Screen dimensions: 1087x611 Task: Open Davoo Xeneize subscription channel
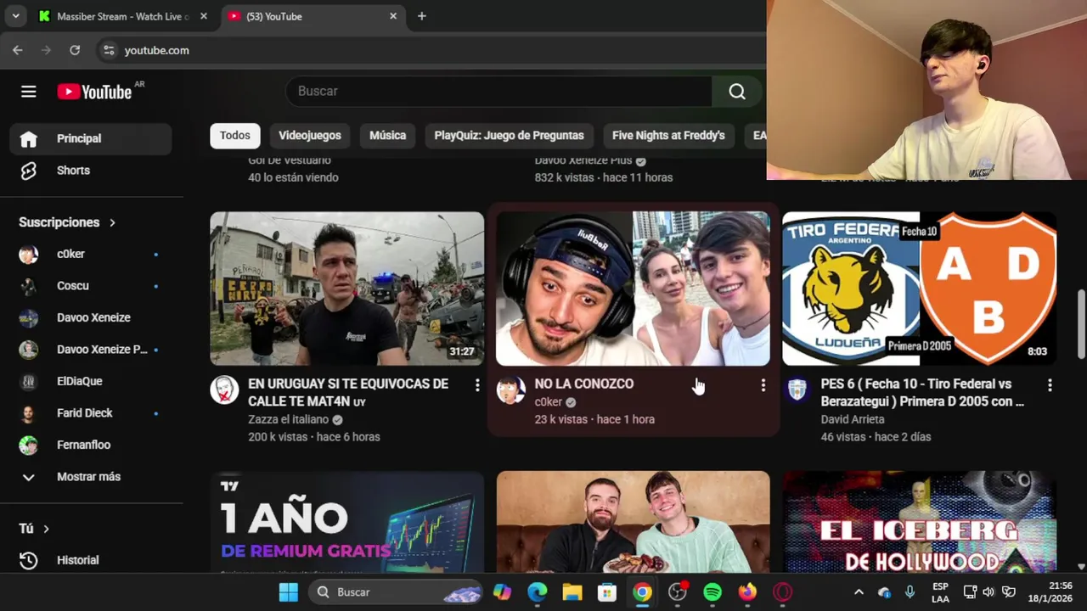point(91,317)
